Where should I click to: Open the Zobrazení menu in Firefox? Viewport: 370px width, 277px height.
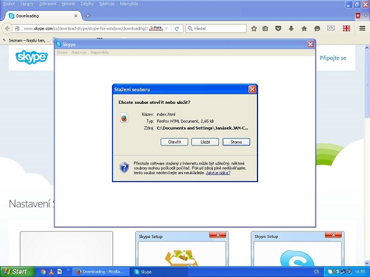click(x=48, y=4)
